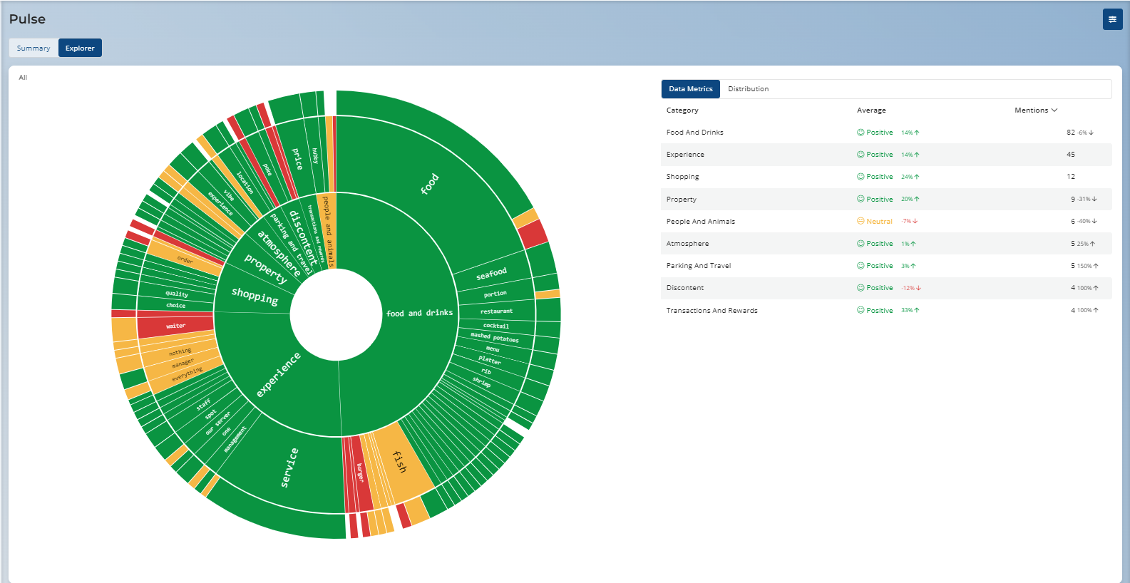Switch to the Summary view
Screen dimensions: 1130x583
(x=34, y=48)
